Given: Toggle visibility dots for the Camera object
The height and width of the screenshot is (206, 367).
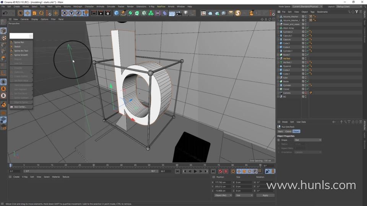Looking at the screenshot, I should 305,93.
